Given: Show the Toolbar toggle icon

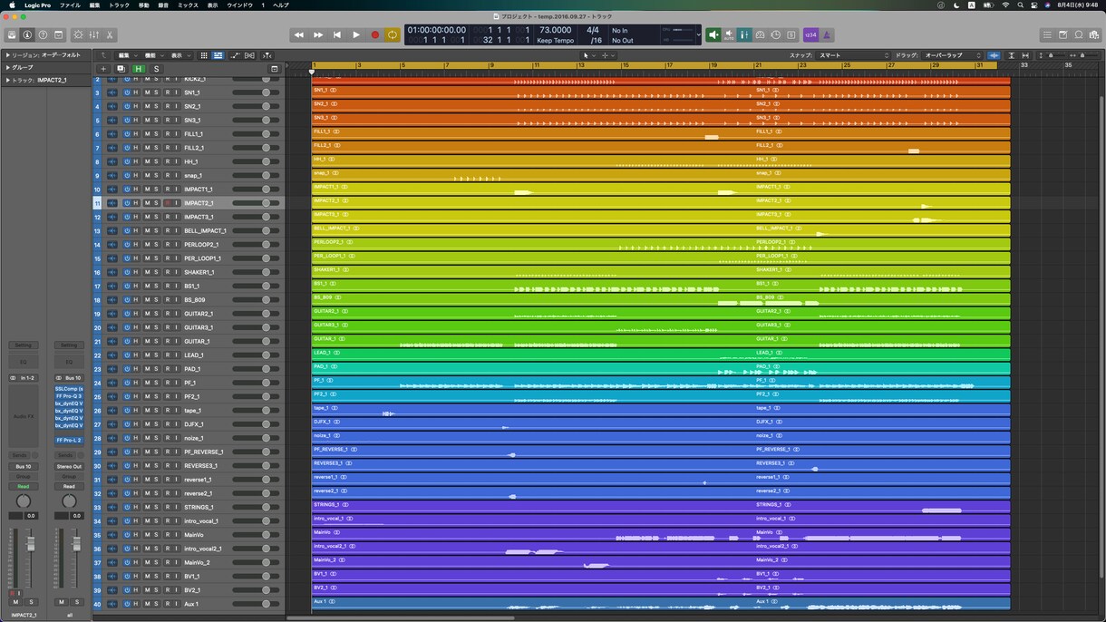Looking at the screenshot, I should pos(58,34).
